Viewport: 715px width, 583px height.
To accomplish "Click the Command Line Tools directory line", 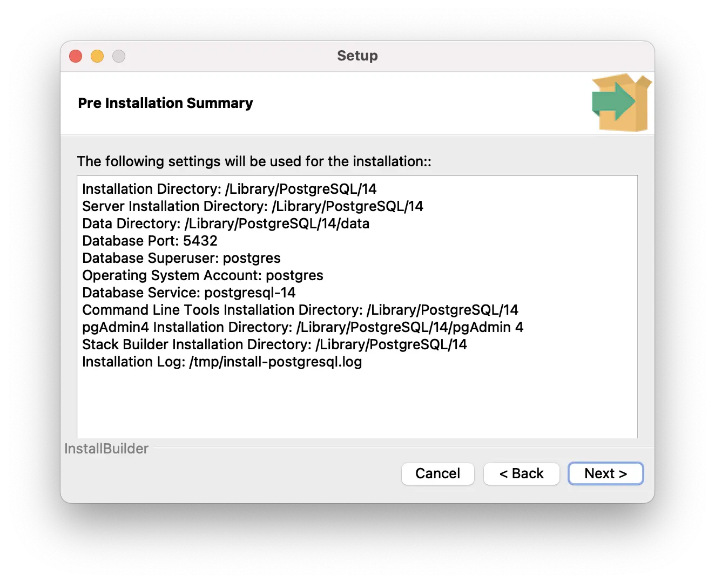I will 300,310.
